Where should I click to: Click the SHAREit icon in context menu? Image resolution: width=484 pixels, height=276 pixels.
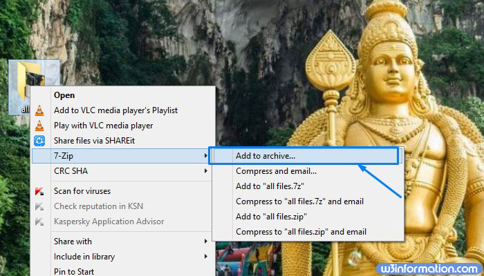(x=39, y=141)
